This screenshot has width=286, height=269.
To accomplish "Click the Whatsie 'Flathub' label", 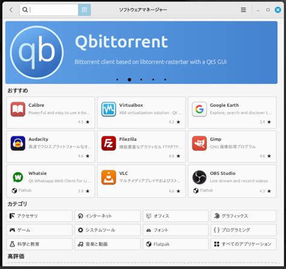I will click(x=25, y=191).
